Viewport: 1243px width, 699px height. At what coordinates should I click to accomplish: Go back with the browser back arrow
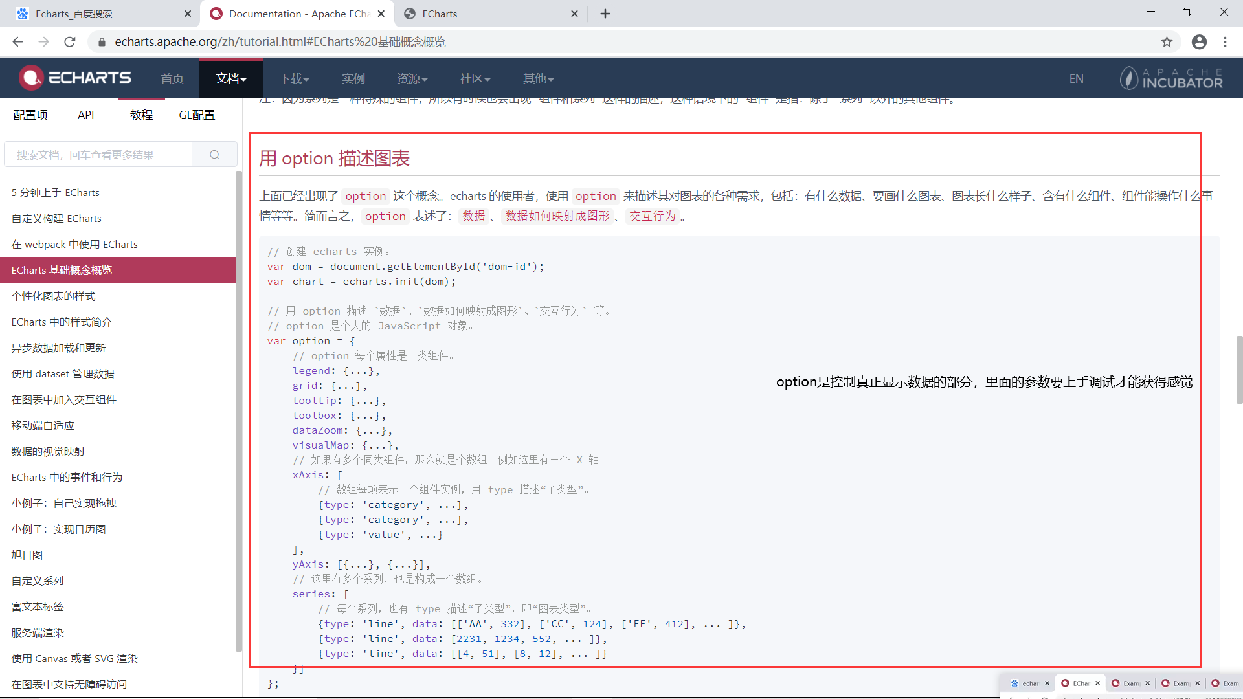17,42
